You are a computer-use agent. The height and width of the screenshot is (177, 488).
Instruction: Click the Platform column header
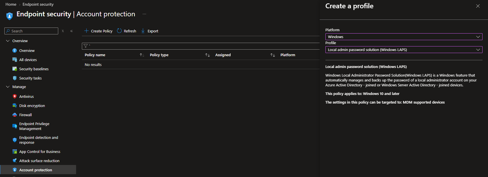287,55
